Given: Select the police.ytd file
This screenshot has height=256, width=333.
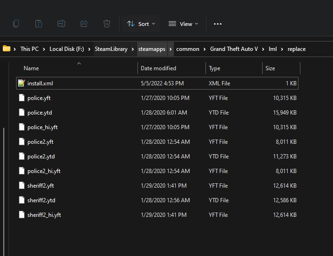Looking at the screenshot, I should point(41,113).
